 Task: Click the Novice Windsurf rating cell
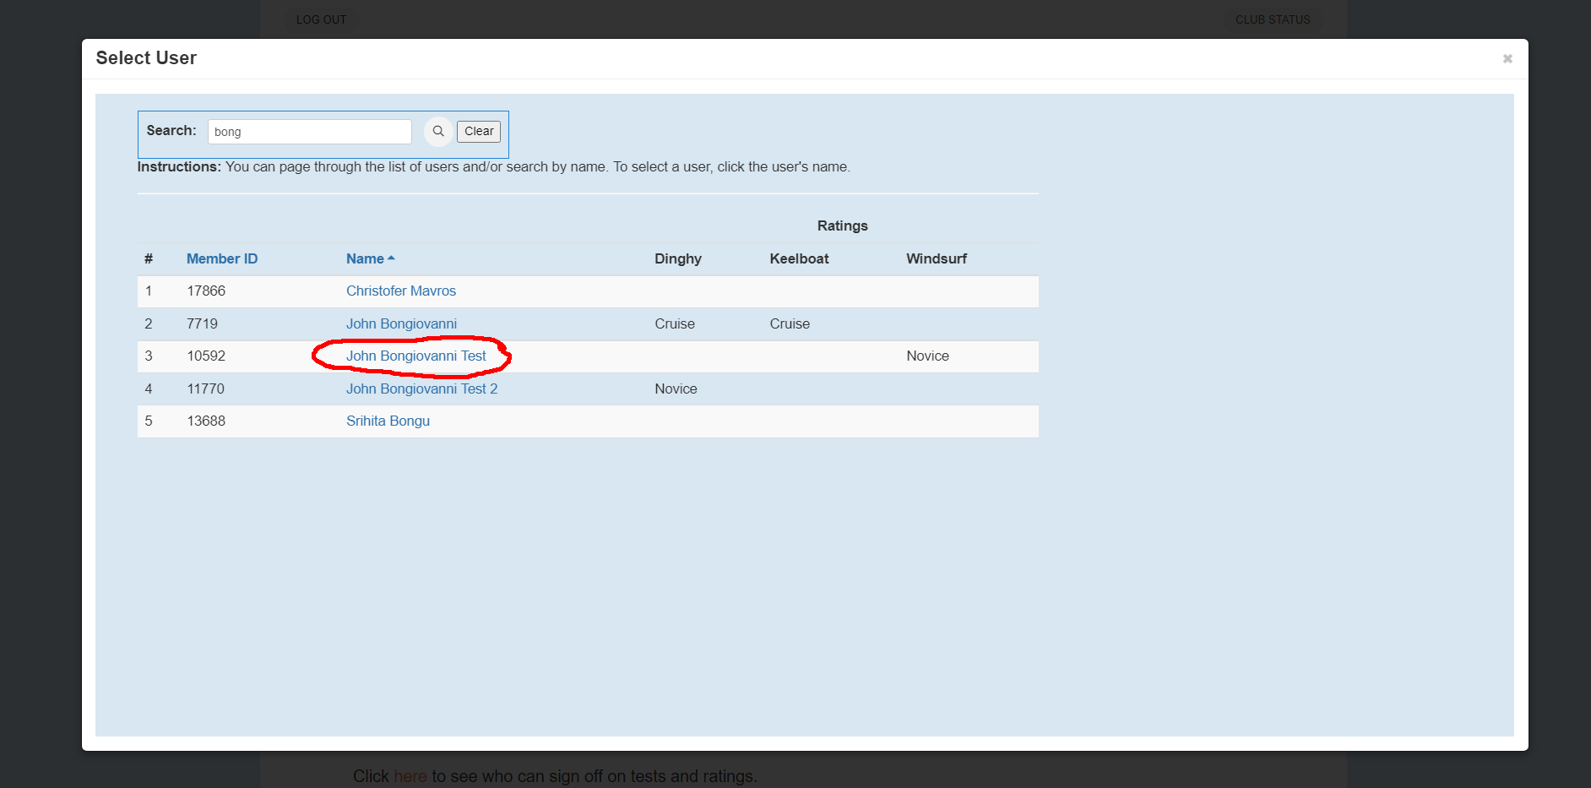[927, 356]
